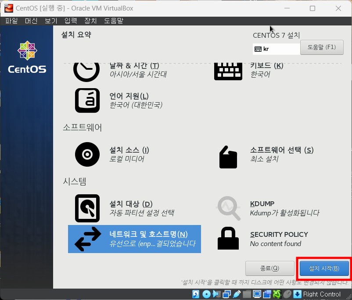Click 'Kdump가 활성화됩니다' status text
Image resolution: width=352 pixels, height=300 pixels.
(x=284, y=213)
